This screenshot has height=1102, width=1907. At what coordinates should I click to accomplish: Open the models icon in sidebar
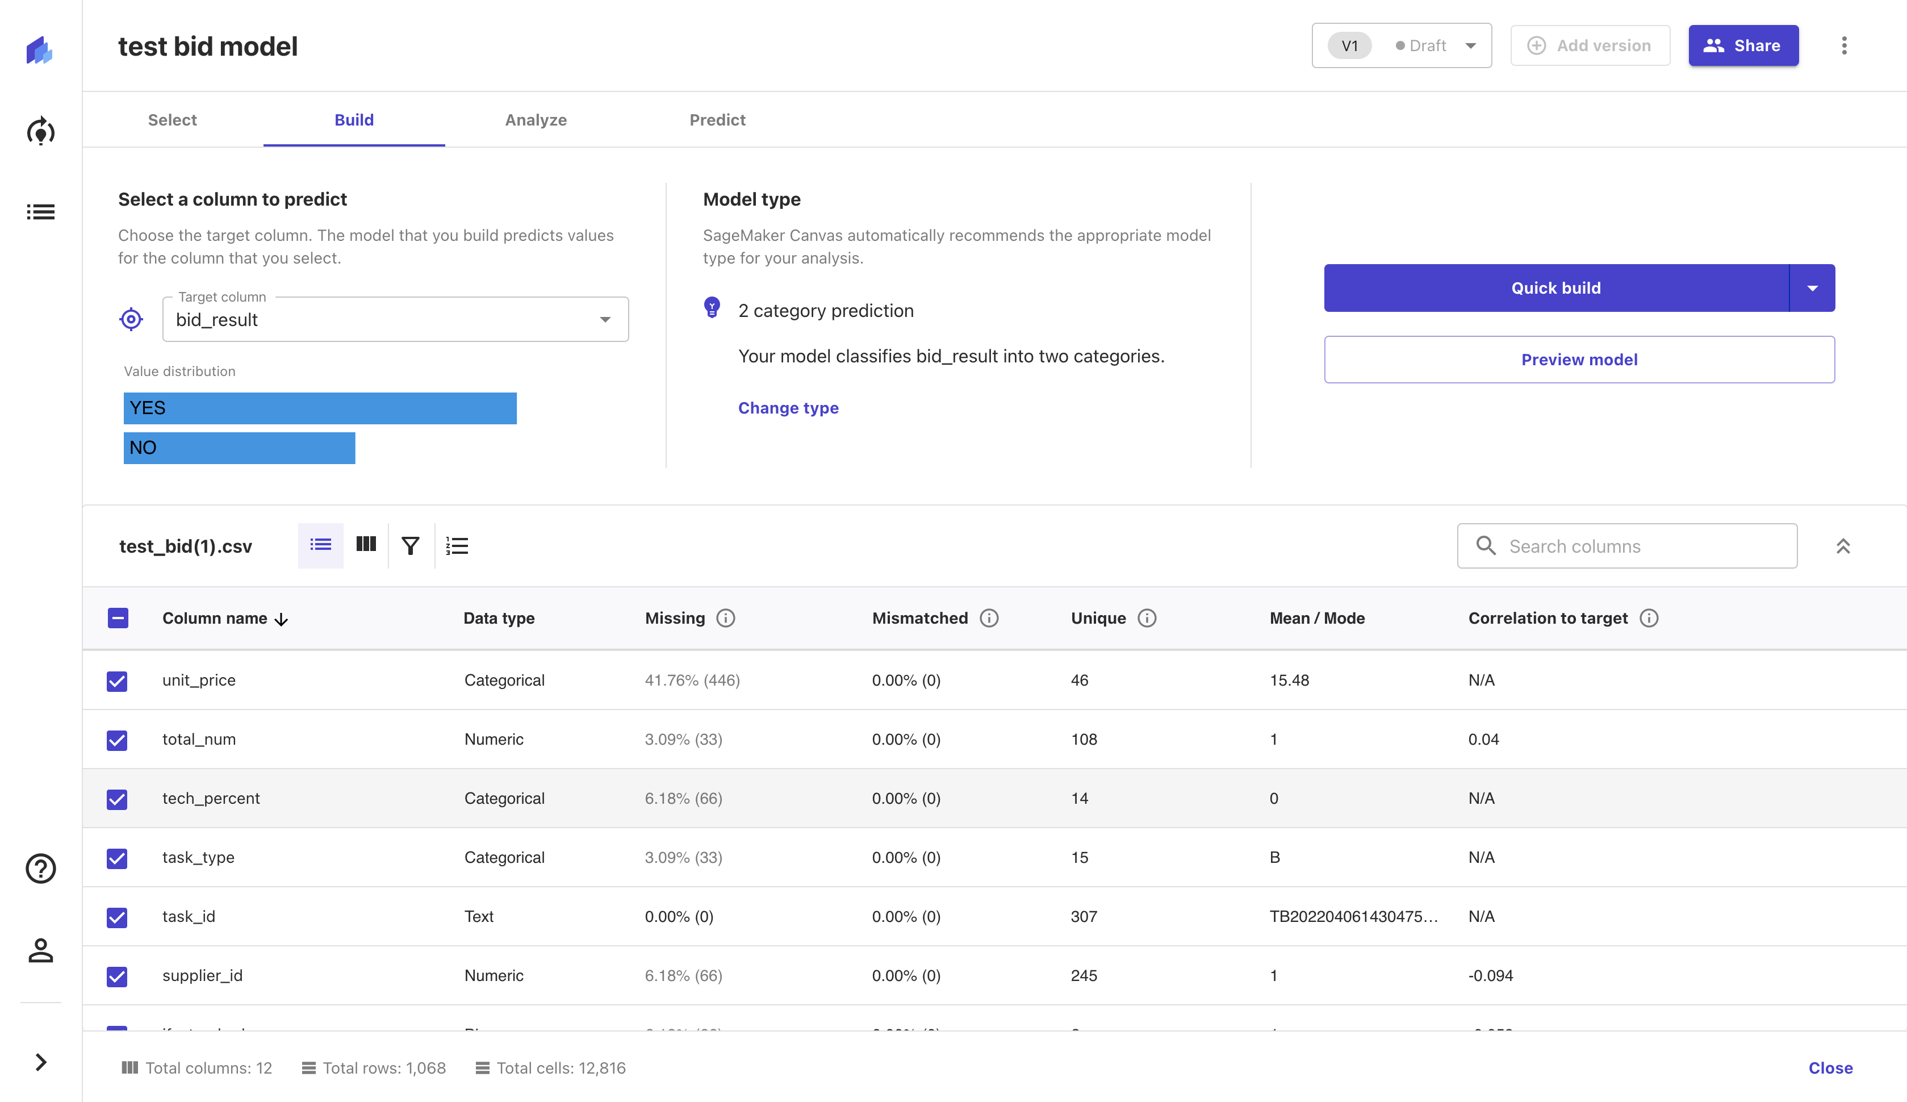(41, 132)
